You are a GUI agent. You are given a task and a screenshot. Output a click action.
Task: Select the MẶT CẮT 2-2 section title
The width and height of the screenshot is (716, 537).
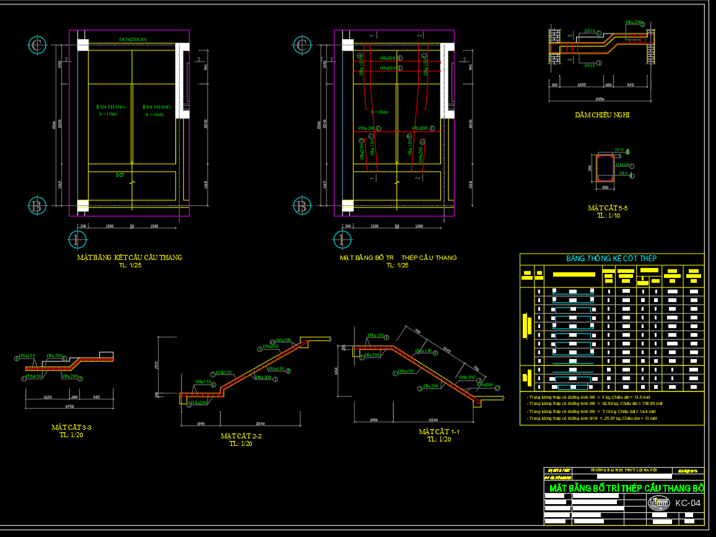241,436
